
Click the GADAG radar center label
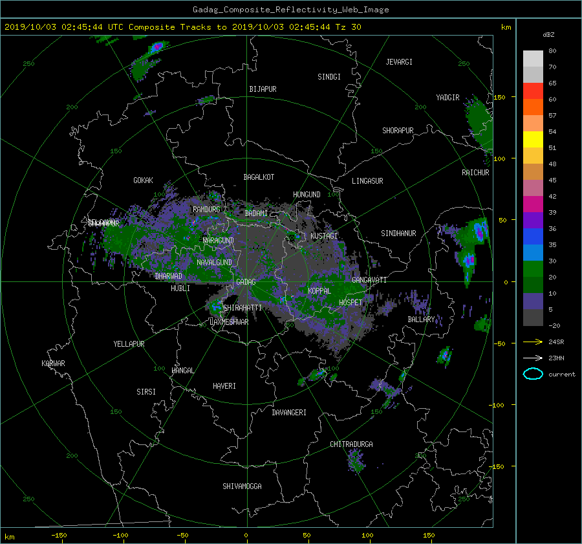pyautogui.click(x=246, y=282)
